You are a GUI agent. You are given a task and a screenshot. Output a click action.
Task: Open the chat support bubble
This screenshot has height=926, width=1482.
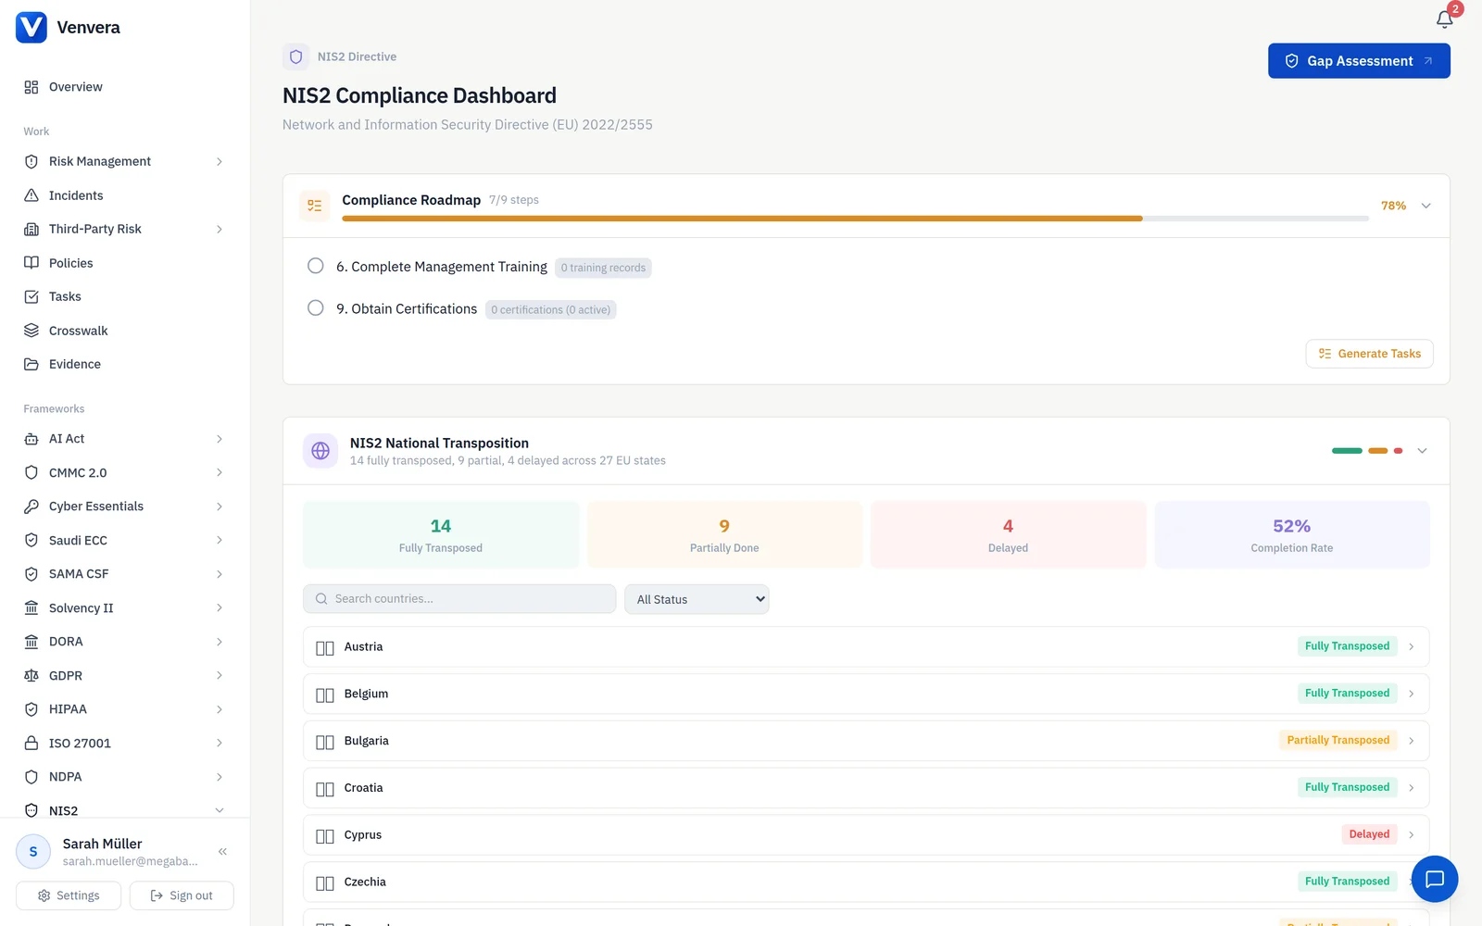1435,879
